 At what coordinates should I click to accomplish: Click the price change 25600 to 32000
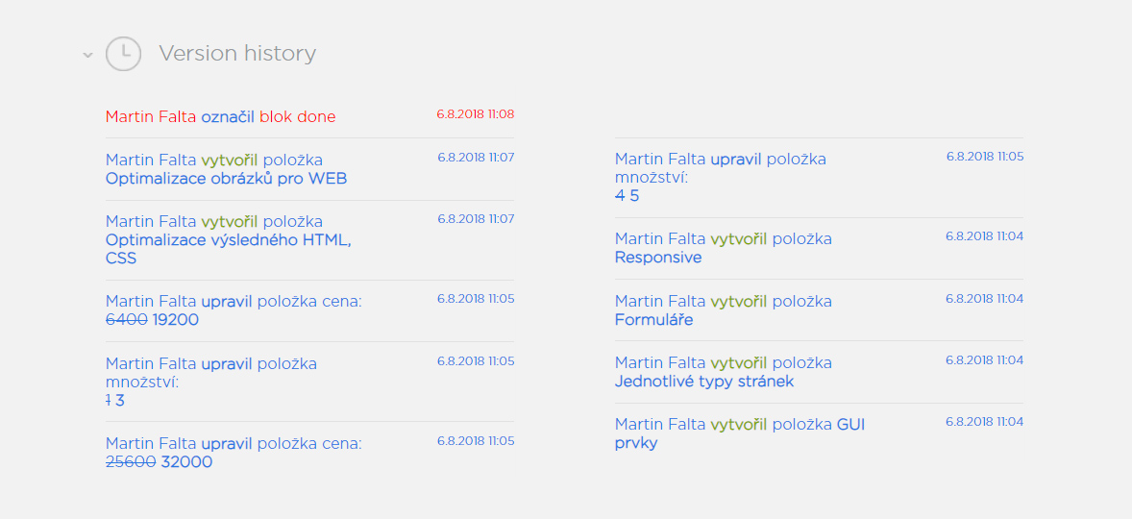[x=159, y=462]
